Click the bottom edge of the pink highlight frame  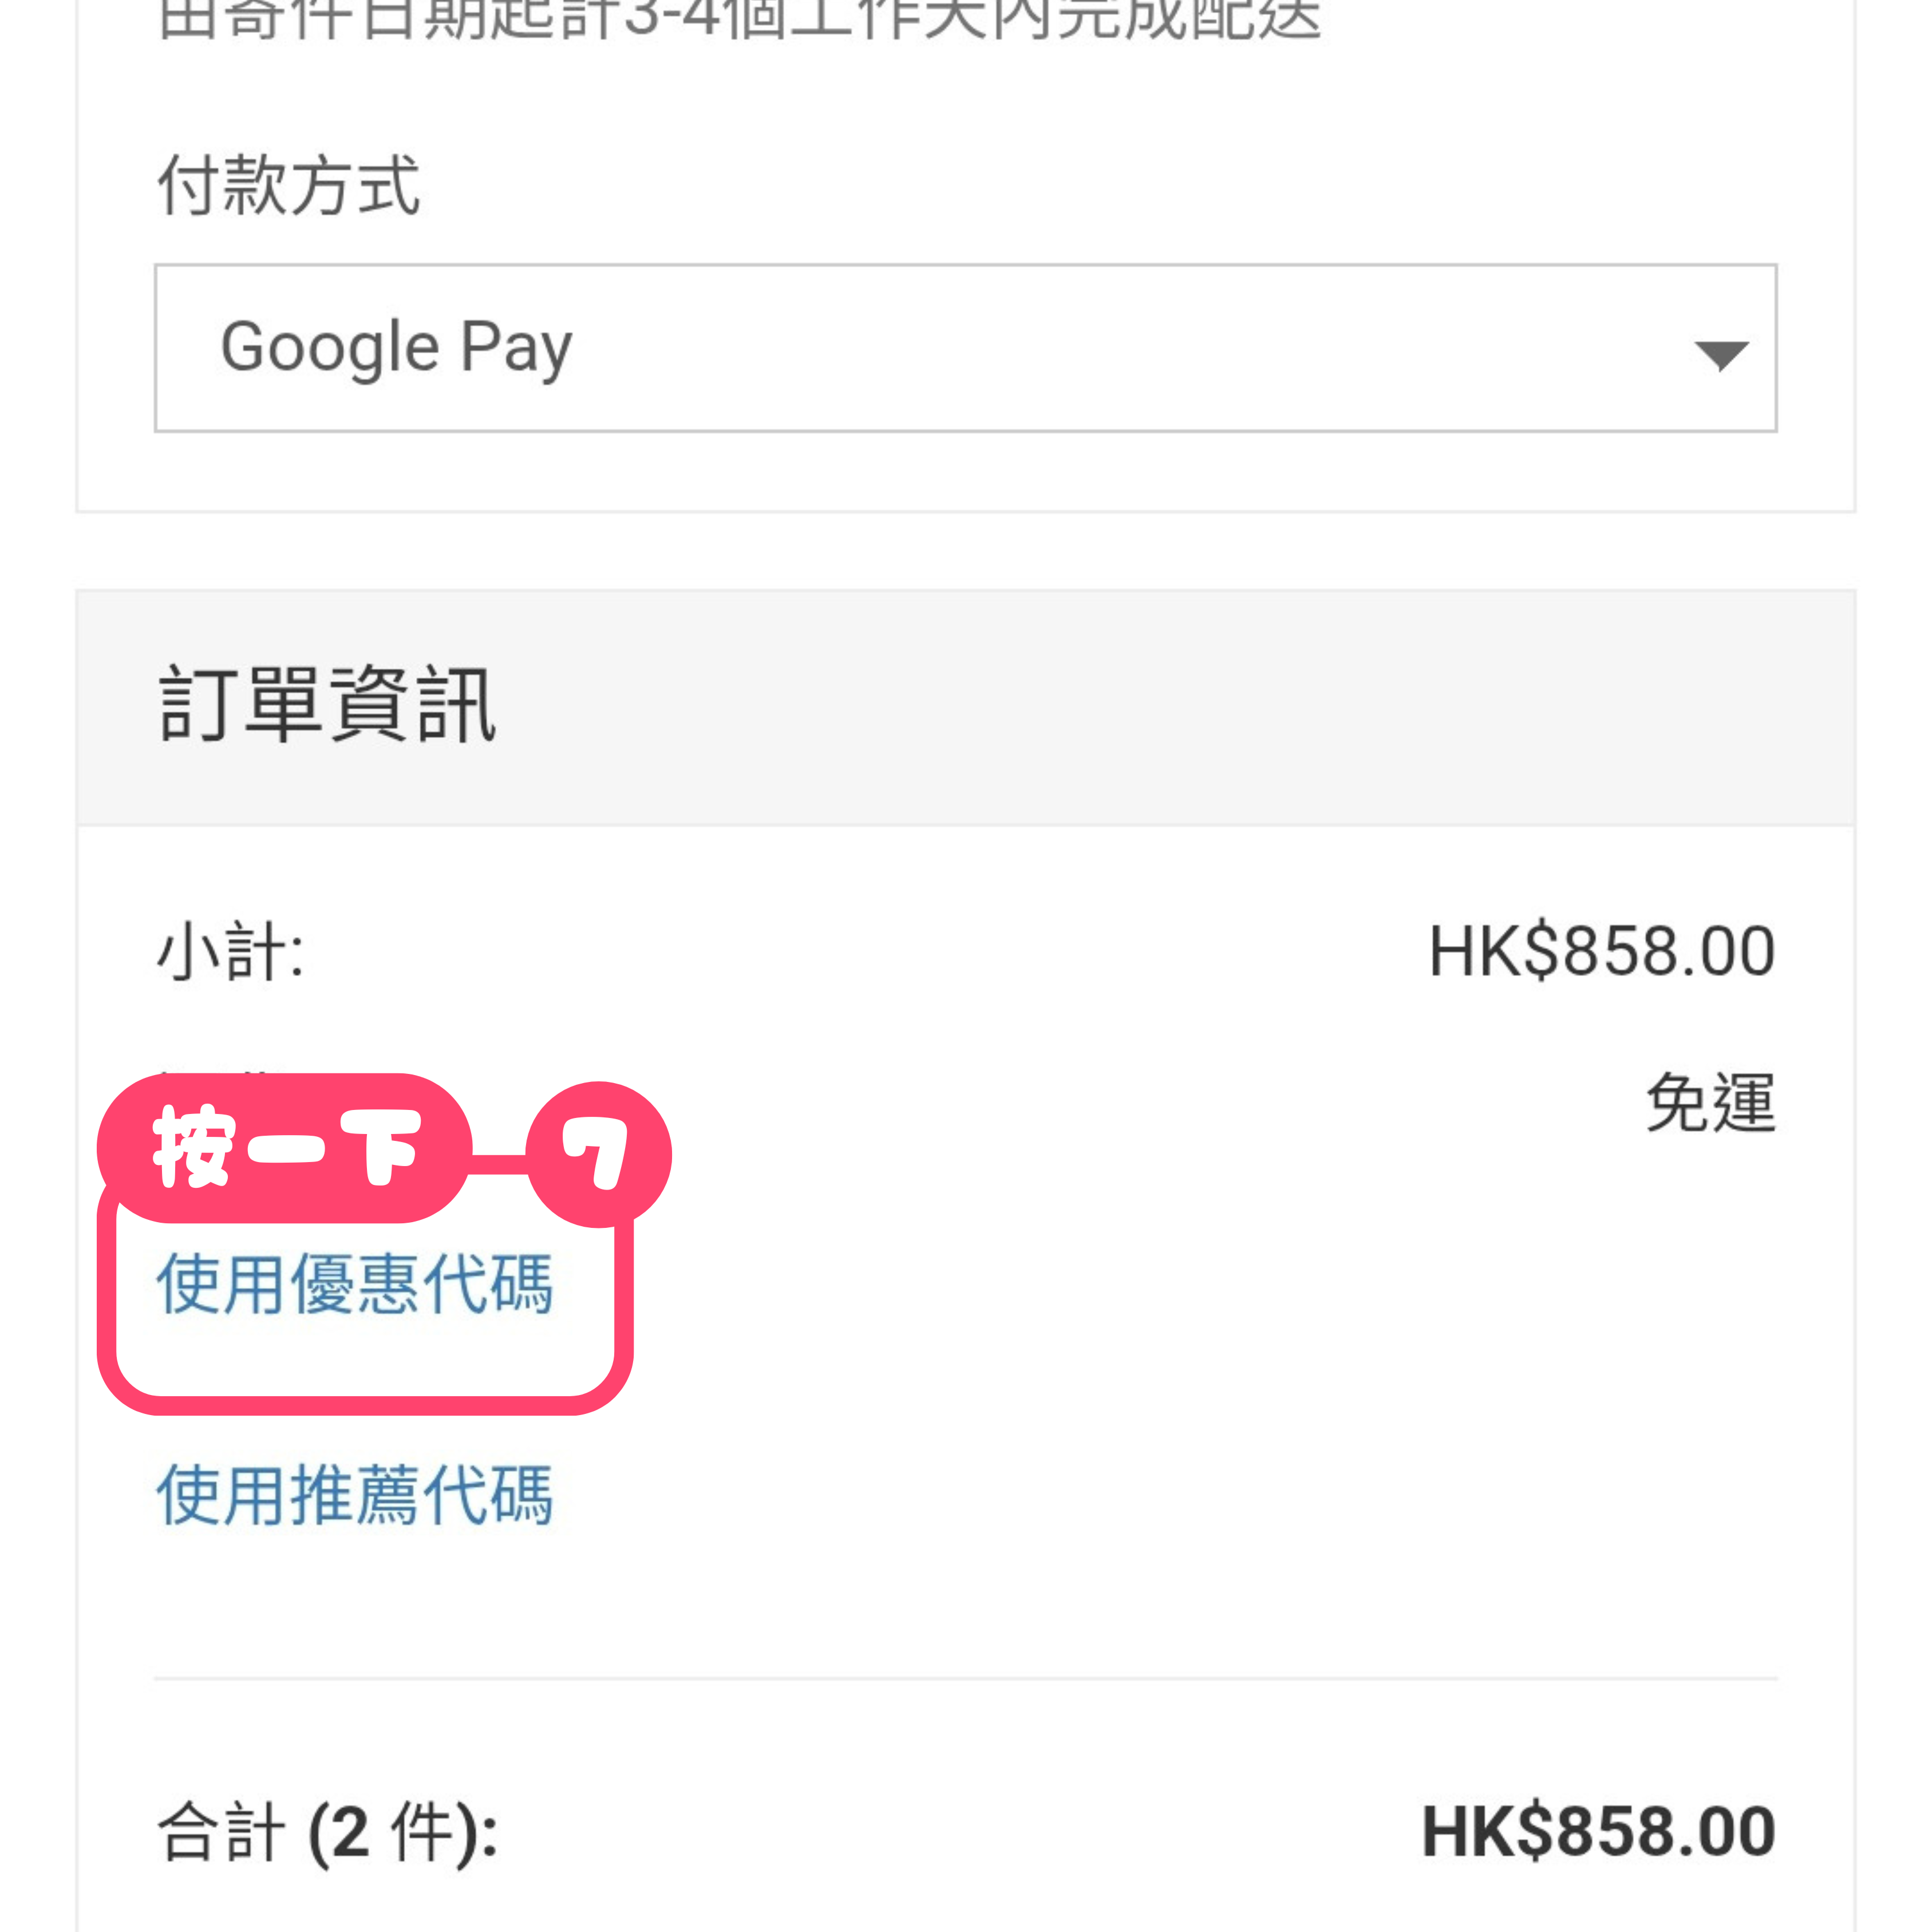coord(364,1404)
